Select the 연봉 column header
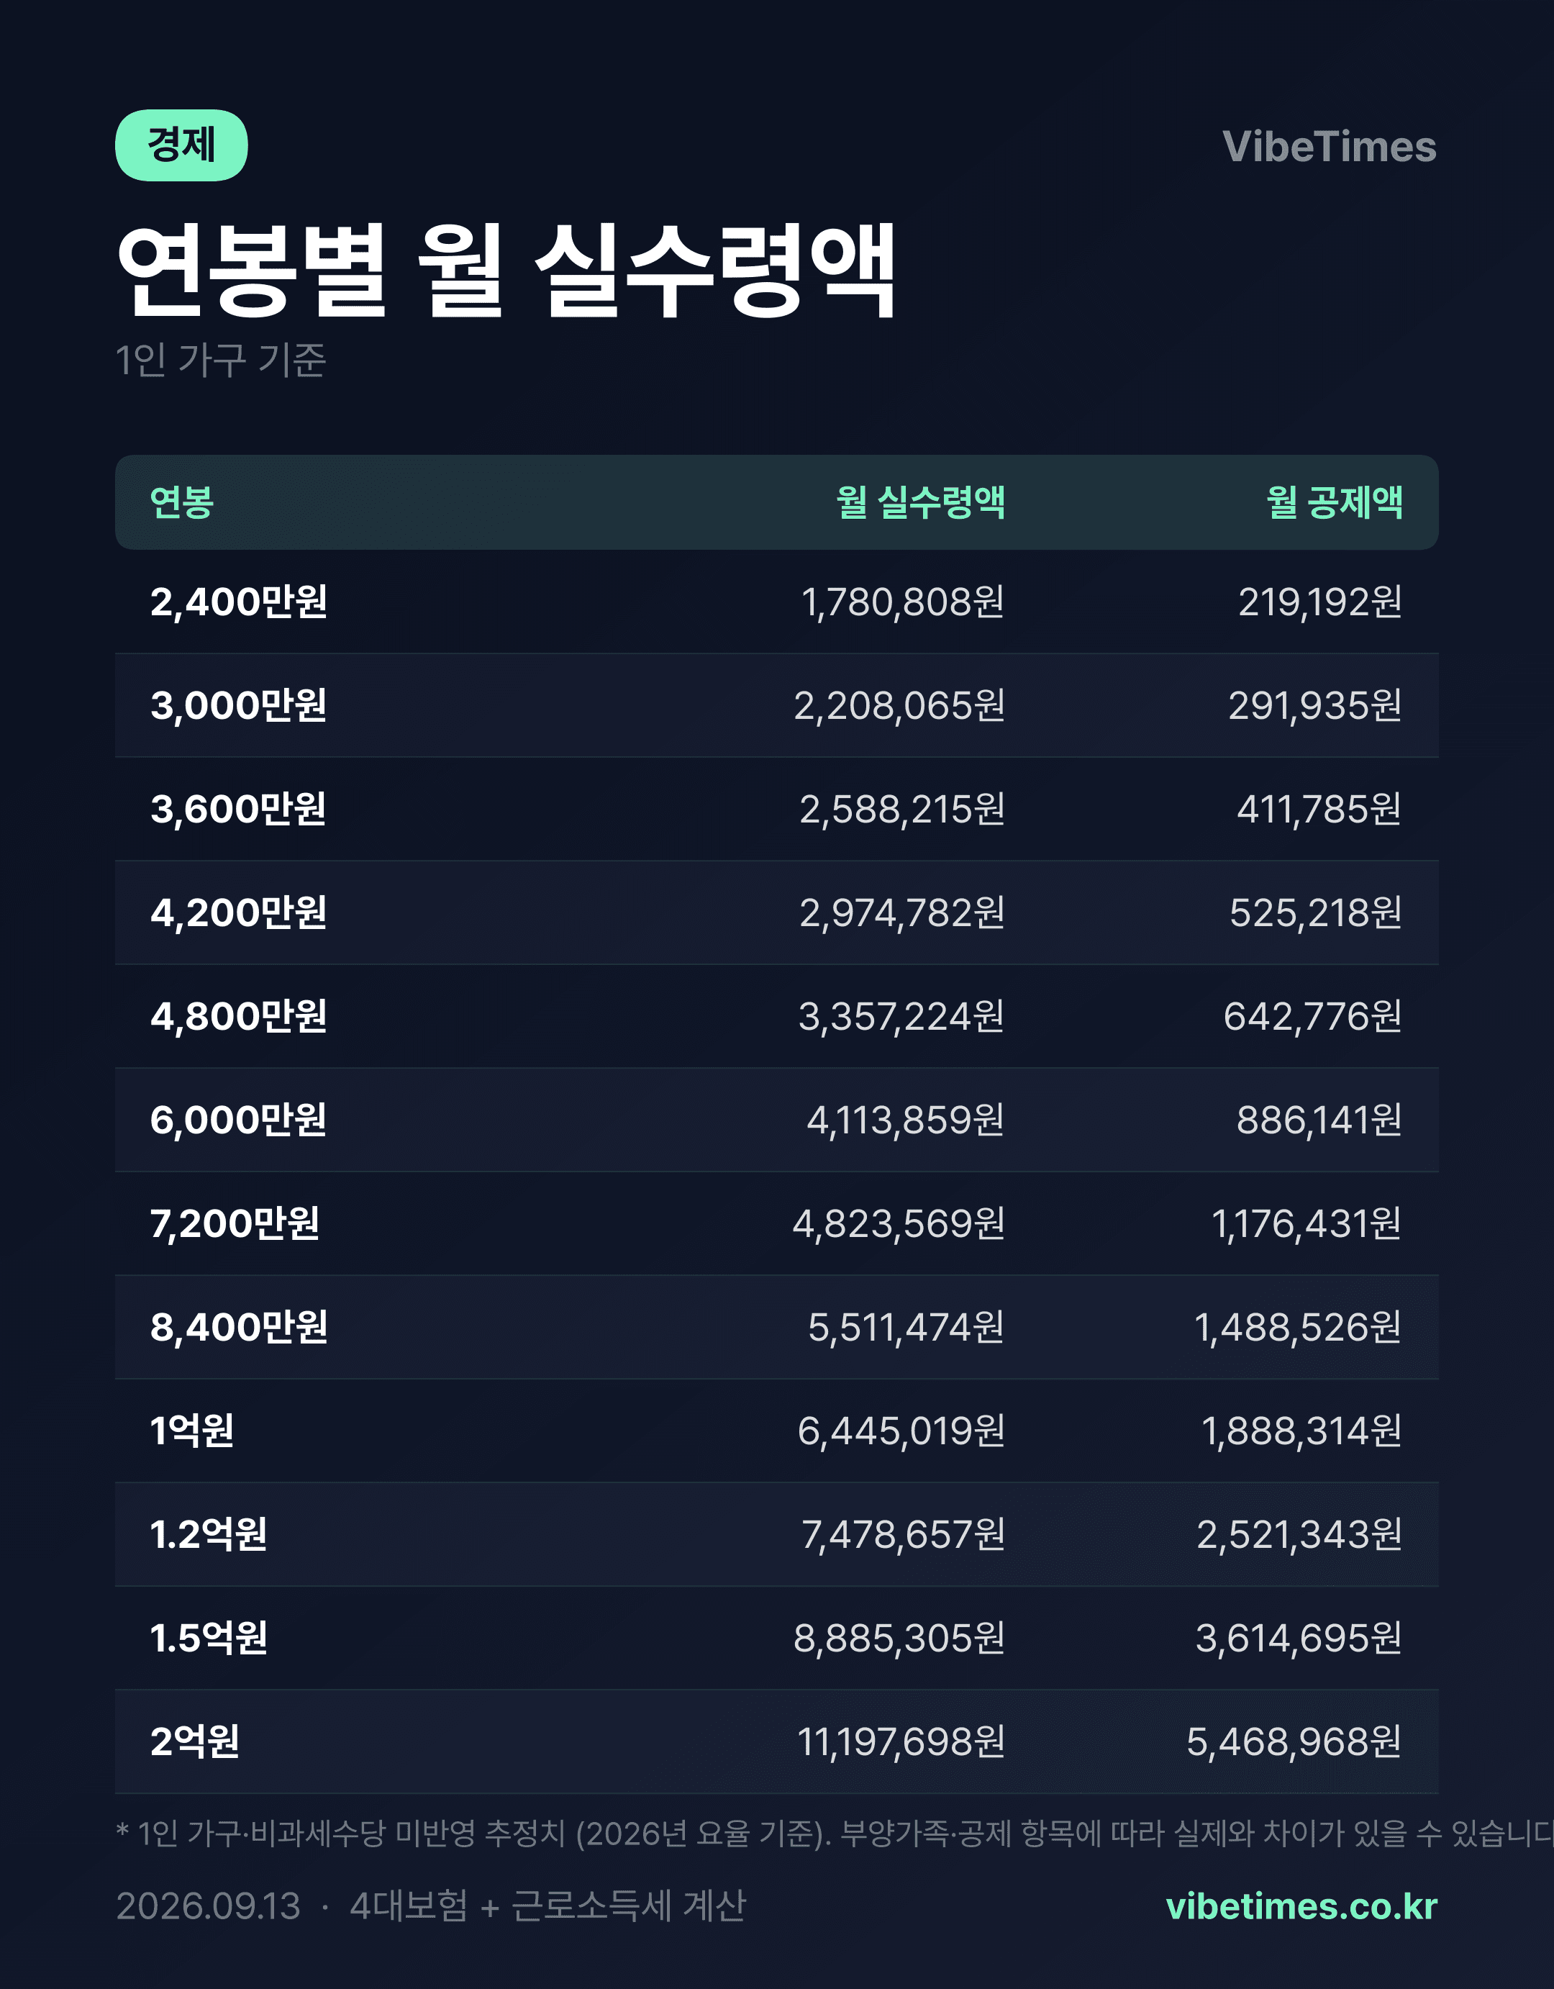The height and width of the screenshot is (1989, 1554). point(182,502)
